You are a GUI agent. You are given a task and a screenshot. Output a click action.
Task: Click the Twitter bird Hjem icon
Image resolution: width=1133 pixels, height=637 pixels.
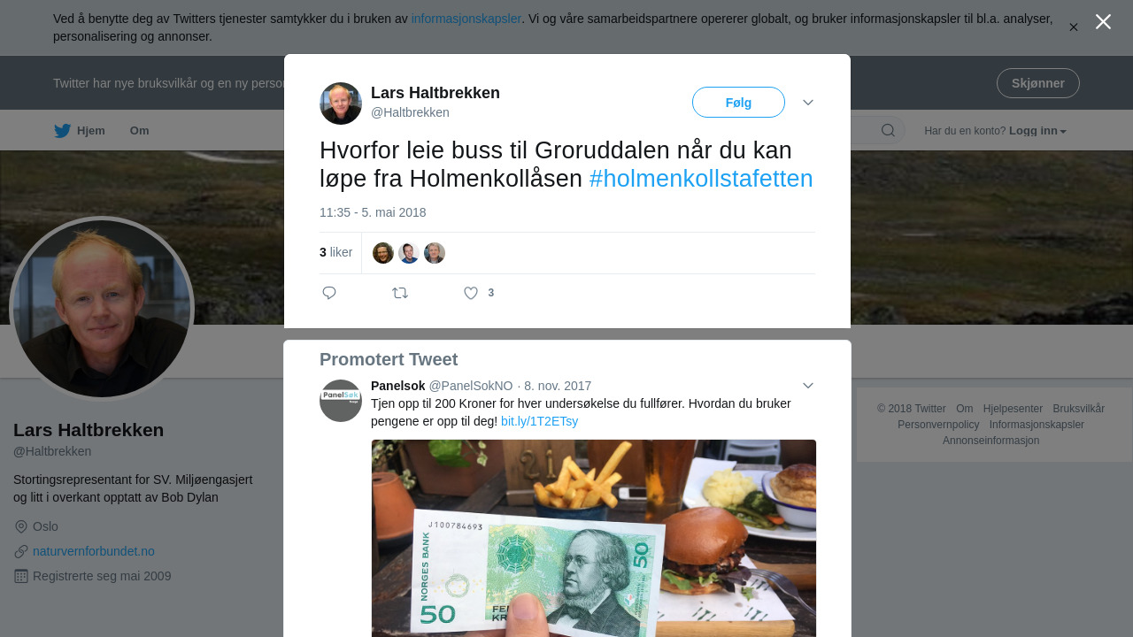(62, 131)
